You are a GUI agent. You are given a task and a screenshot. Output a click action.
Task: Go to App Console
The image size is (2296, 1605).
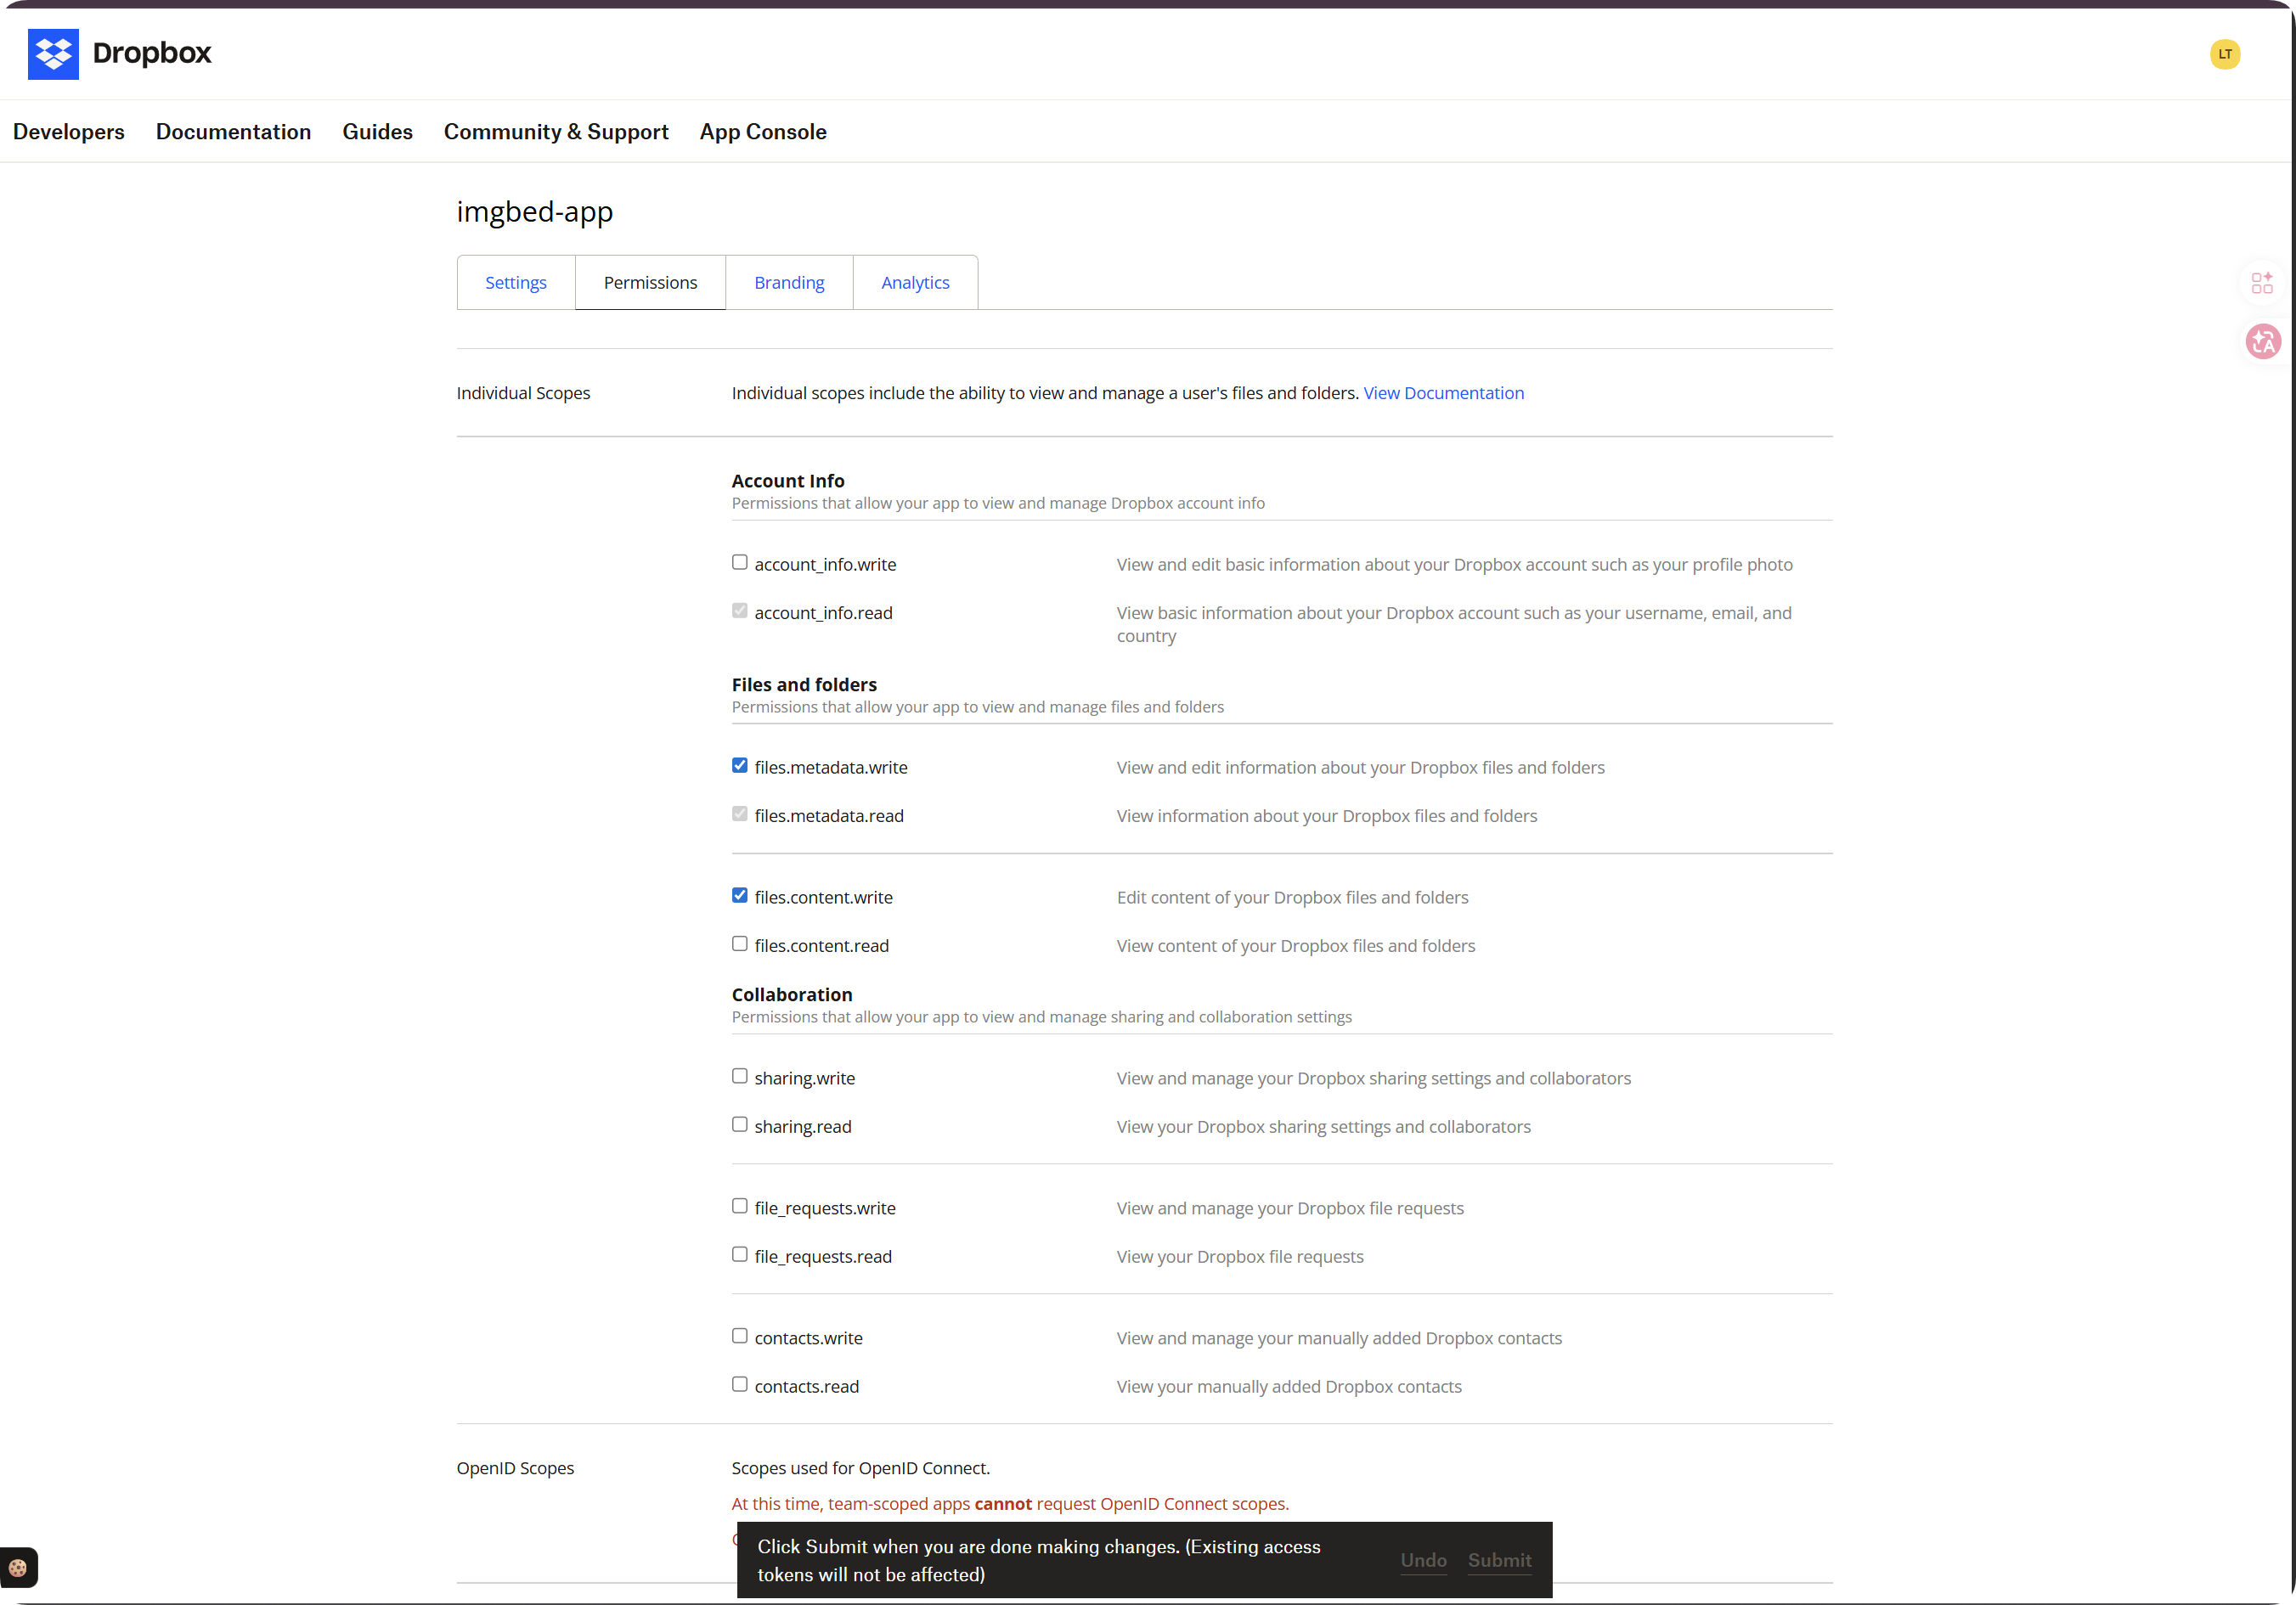763,132
